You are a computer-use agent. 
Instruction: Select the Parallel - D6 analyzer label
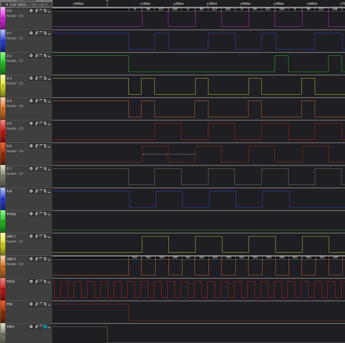coord(15,151)
